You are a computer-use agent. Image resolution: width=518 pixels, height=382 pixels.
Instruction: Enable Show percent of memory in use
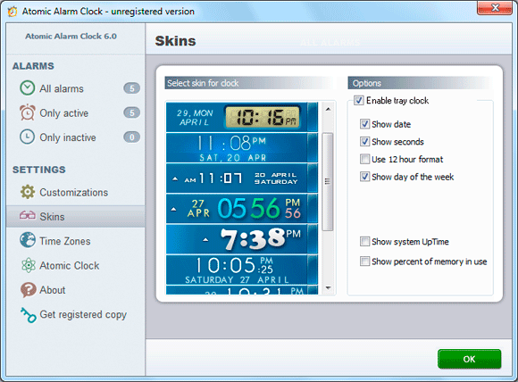pyautogui.click(x=364, y=262)
